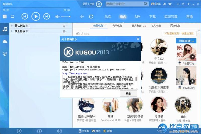The width and height of the screenshot is (201, 134).
Task: Open the 我是歌手第四季 station thumbnail
Action: coord(159,76)
